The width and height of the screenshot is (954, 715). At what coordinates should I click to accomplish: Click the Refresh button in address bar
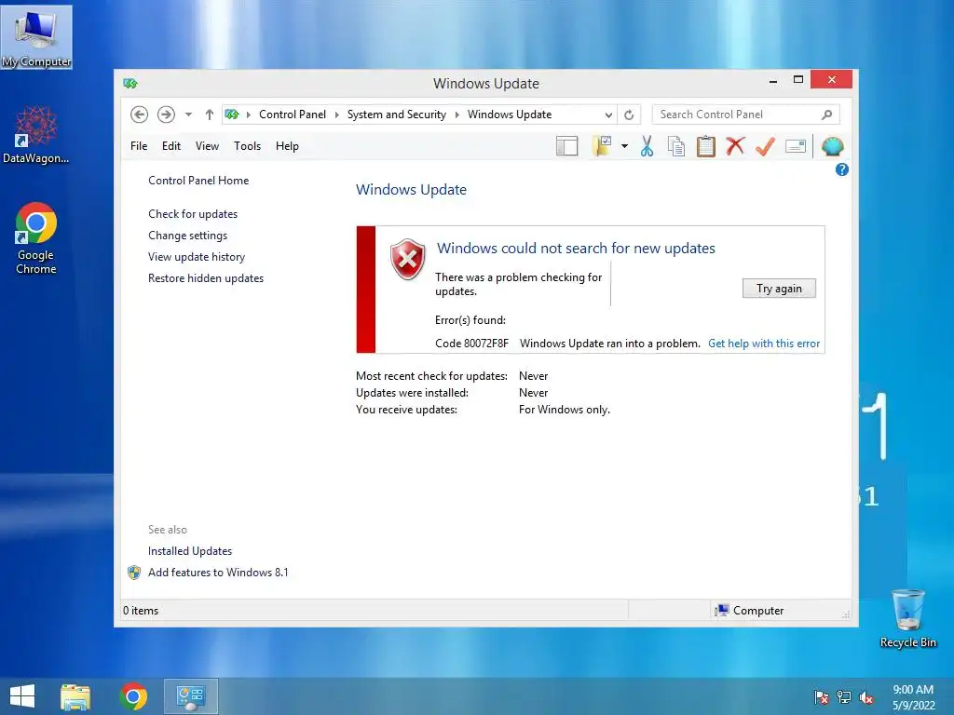point(629,115)
